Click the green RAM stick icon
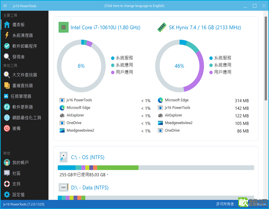The width and height of the screenshot is (269, 209). coord(162,27)
